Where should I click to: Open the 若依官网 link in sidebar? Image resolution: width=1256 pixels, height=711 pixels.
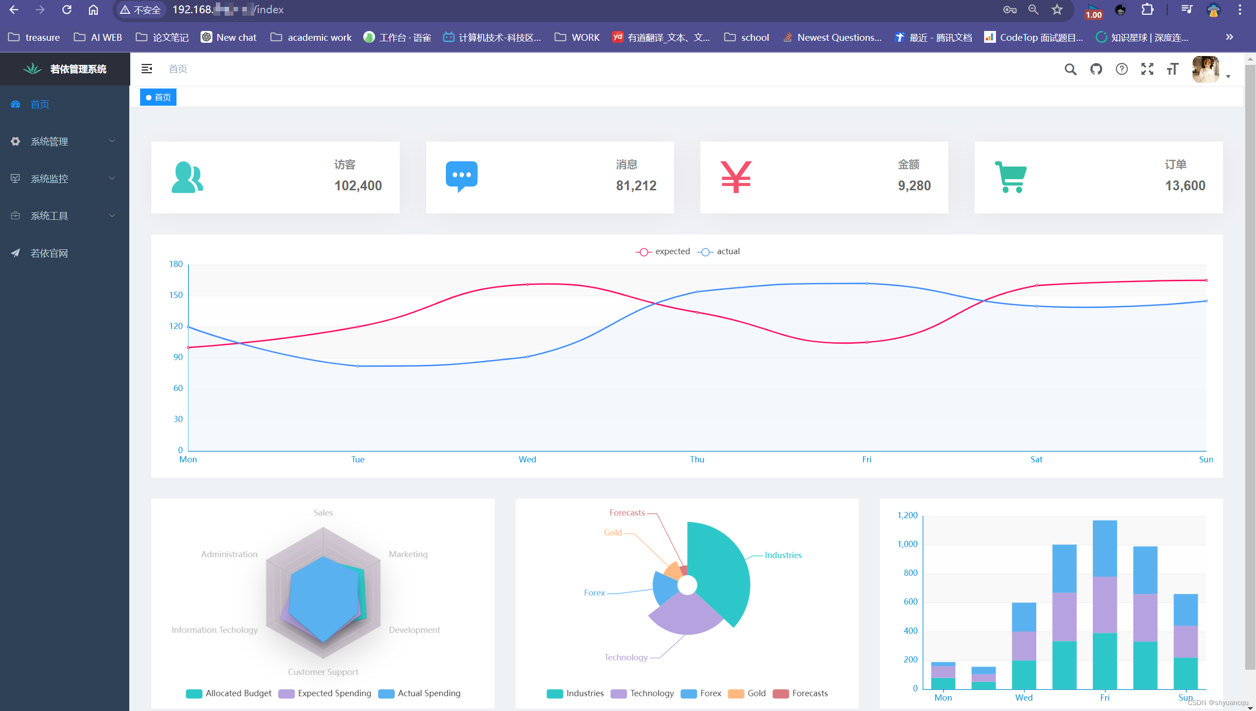click(x=49, y=253)
